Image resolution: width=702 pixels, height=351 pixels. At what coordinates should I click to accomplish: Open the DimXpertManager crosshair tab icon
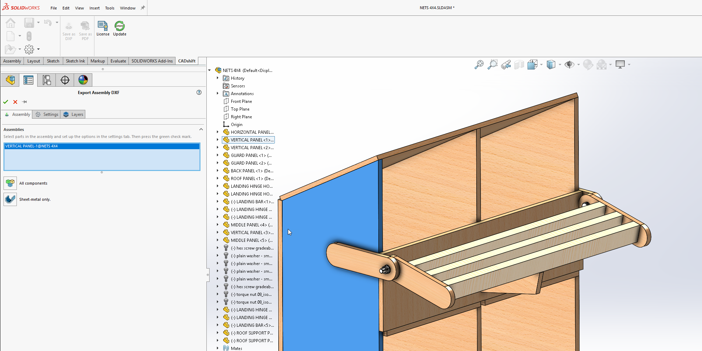pyautogui.click(x=65, y=80)
